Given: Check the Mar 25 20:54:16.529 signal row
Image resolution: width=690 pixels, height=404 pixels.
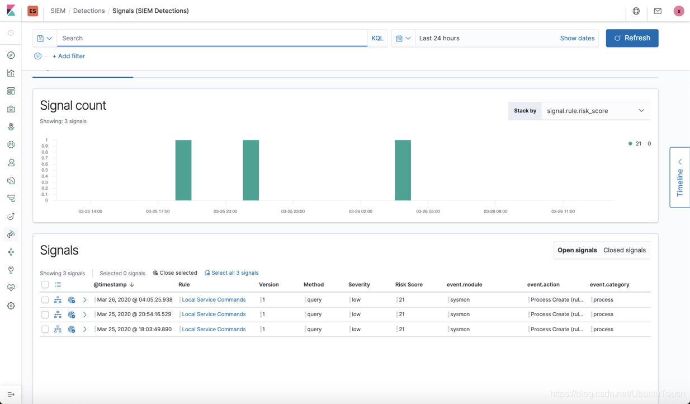Looking at the screenshot, I should pos(45,314).
